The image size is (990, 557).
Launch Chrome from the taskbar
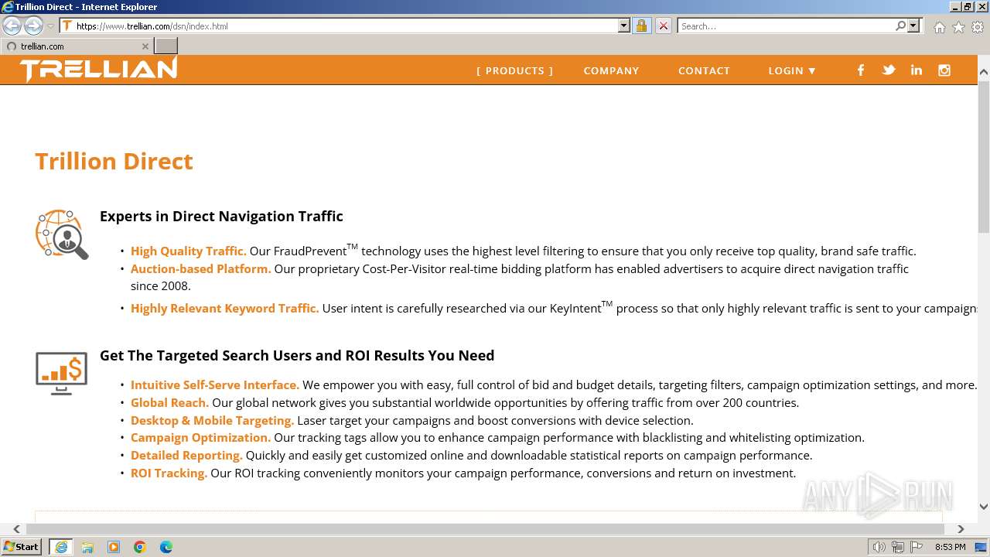pyautogui.click(x=140, y=547)
